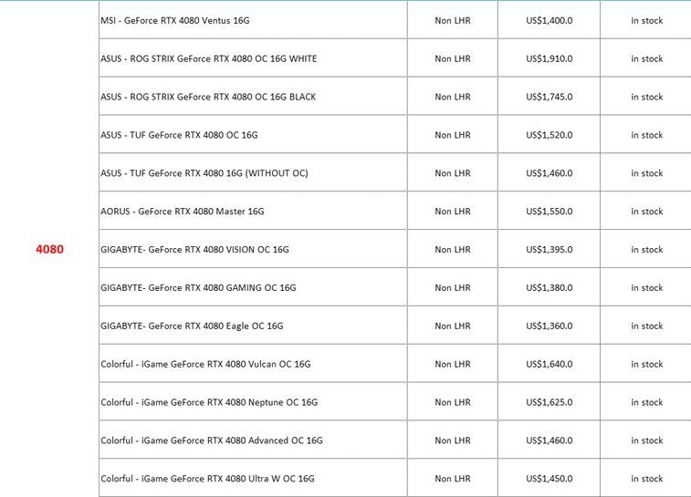The image size is (691, 497).
Task: Select the ASUS TUF RTX 4080 OC 16G name
Action: click(x=179, y=135)
